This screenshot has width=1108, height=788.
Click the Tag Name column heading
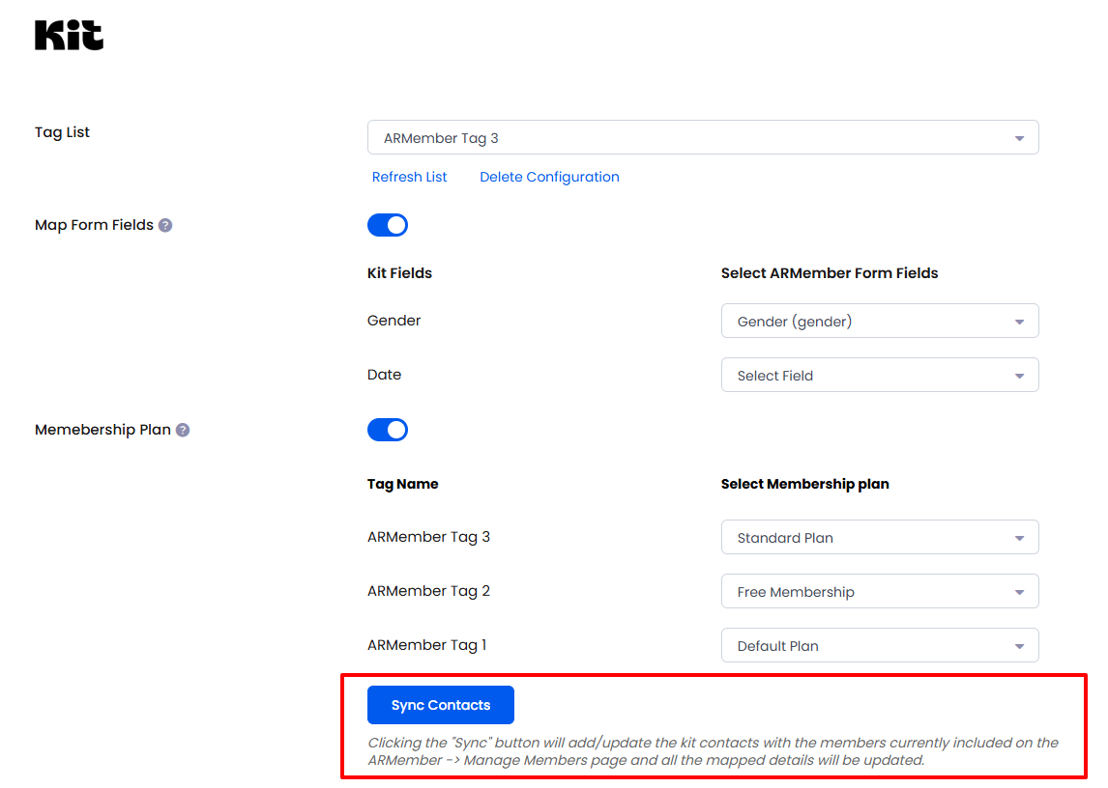pos(403,485)
